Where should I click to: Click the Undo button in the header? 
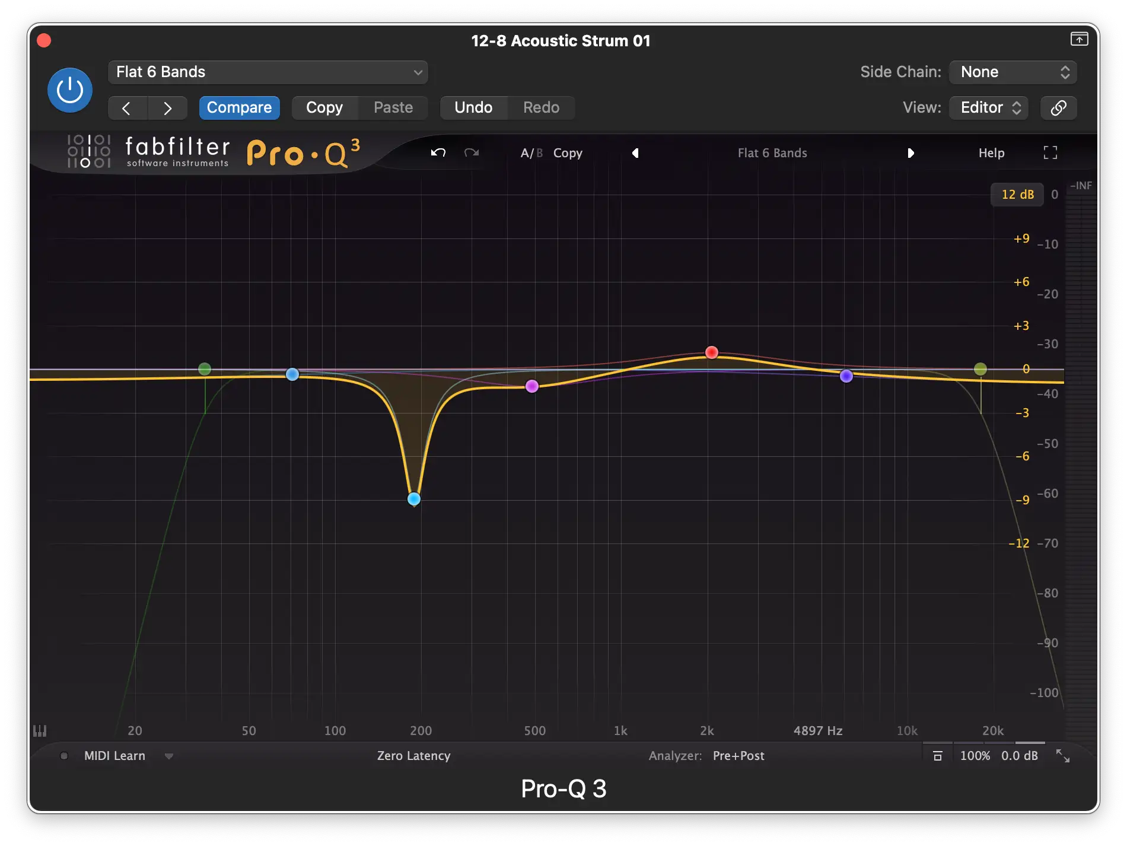click(473, 108)
